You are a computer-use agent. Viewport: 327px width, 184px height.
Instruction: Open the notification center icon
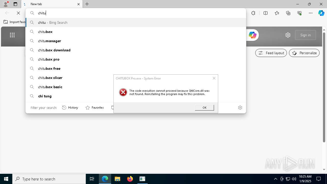coord(319,179)
